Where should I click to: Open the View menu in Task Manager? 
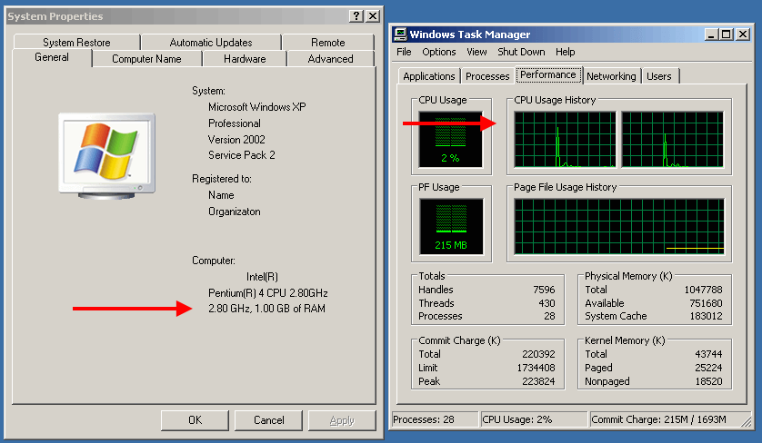[x=476, y=52]
